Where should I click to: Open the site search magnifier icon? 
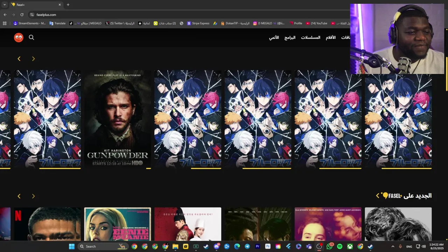[x=31, y=37]
